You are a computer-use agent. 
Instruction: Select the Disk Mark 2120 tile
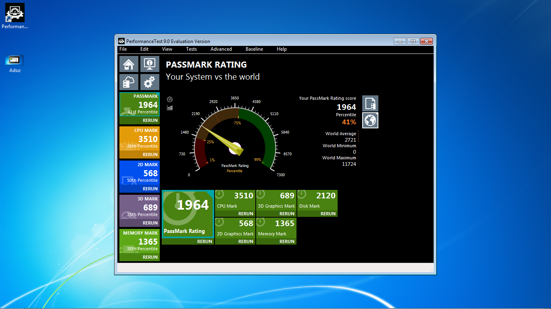click(317, 200)
